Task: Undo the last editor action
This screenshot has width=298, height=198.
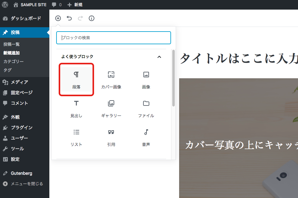Action: [69, 18]
